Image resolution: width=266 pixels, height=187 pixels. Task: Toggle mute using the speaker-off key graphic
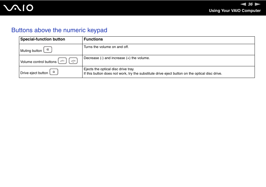coord(47,49)
